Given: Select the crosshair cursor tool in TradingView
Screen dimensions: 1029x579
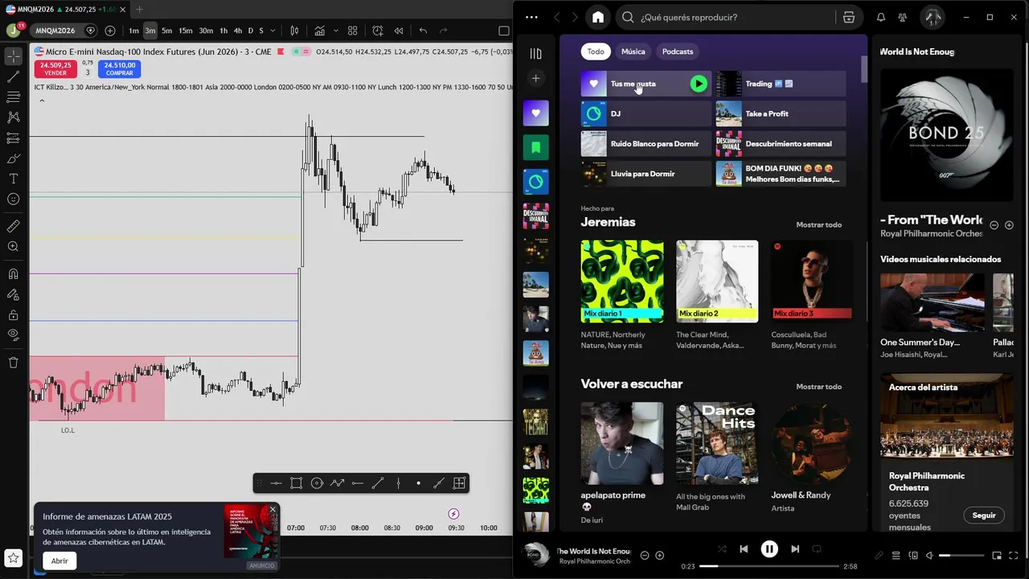Looking at the screenshot, I should click(13, 56).
